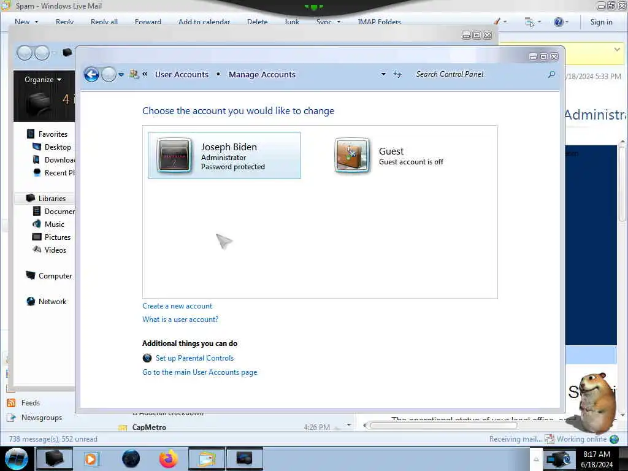Open Desktop in Explorer favorites

click(x=58, y=147)
